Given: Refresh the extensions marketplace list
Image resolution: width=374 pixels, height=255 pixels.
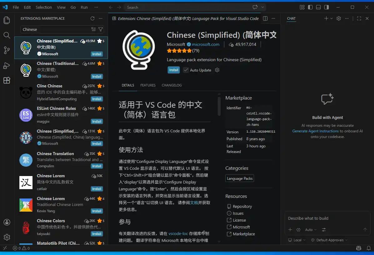Looking at the screenshot, I should tap(92, 18).
